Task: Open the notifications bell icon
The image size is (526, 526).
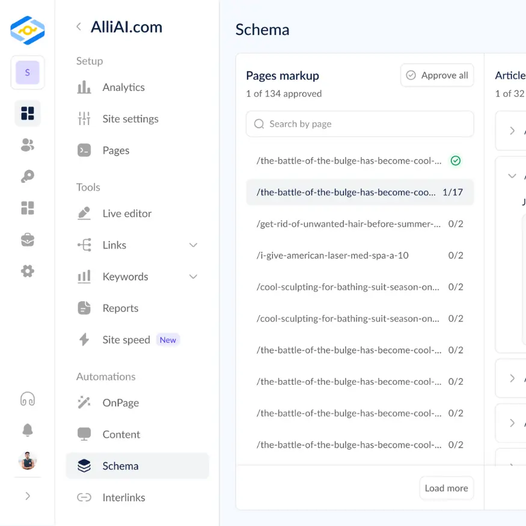Action: click(x=28, y=430)
